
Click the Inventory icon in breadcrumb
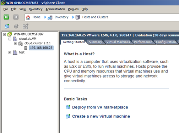coord(50,17)
